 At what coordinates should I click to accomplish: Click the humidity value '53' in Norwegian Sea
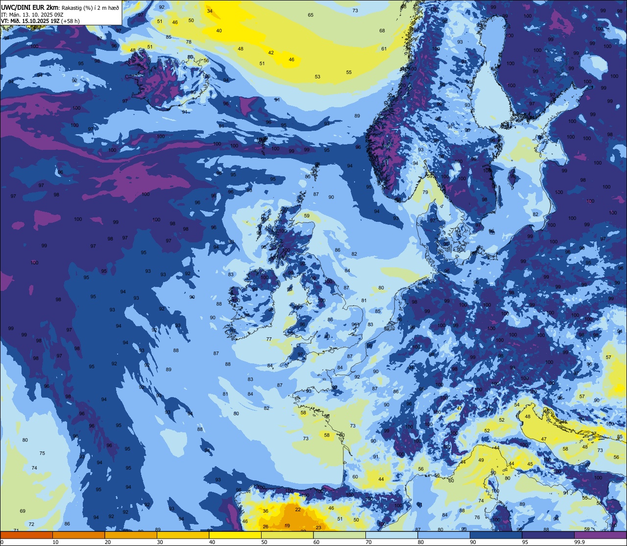[317, 76]
